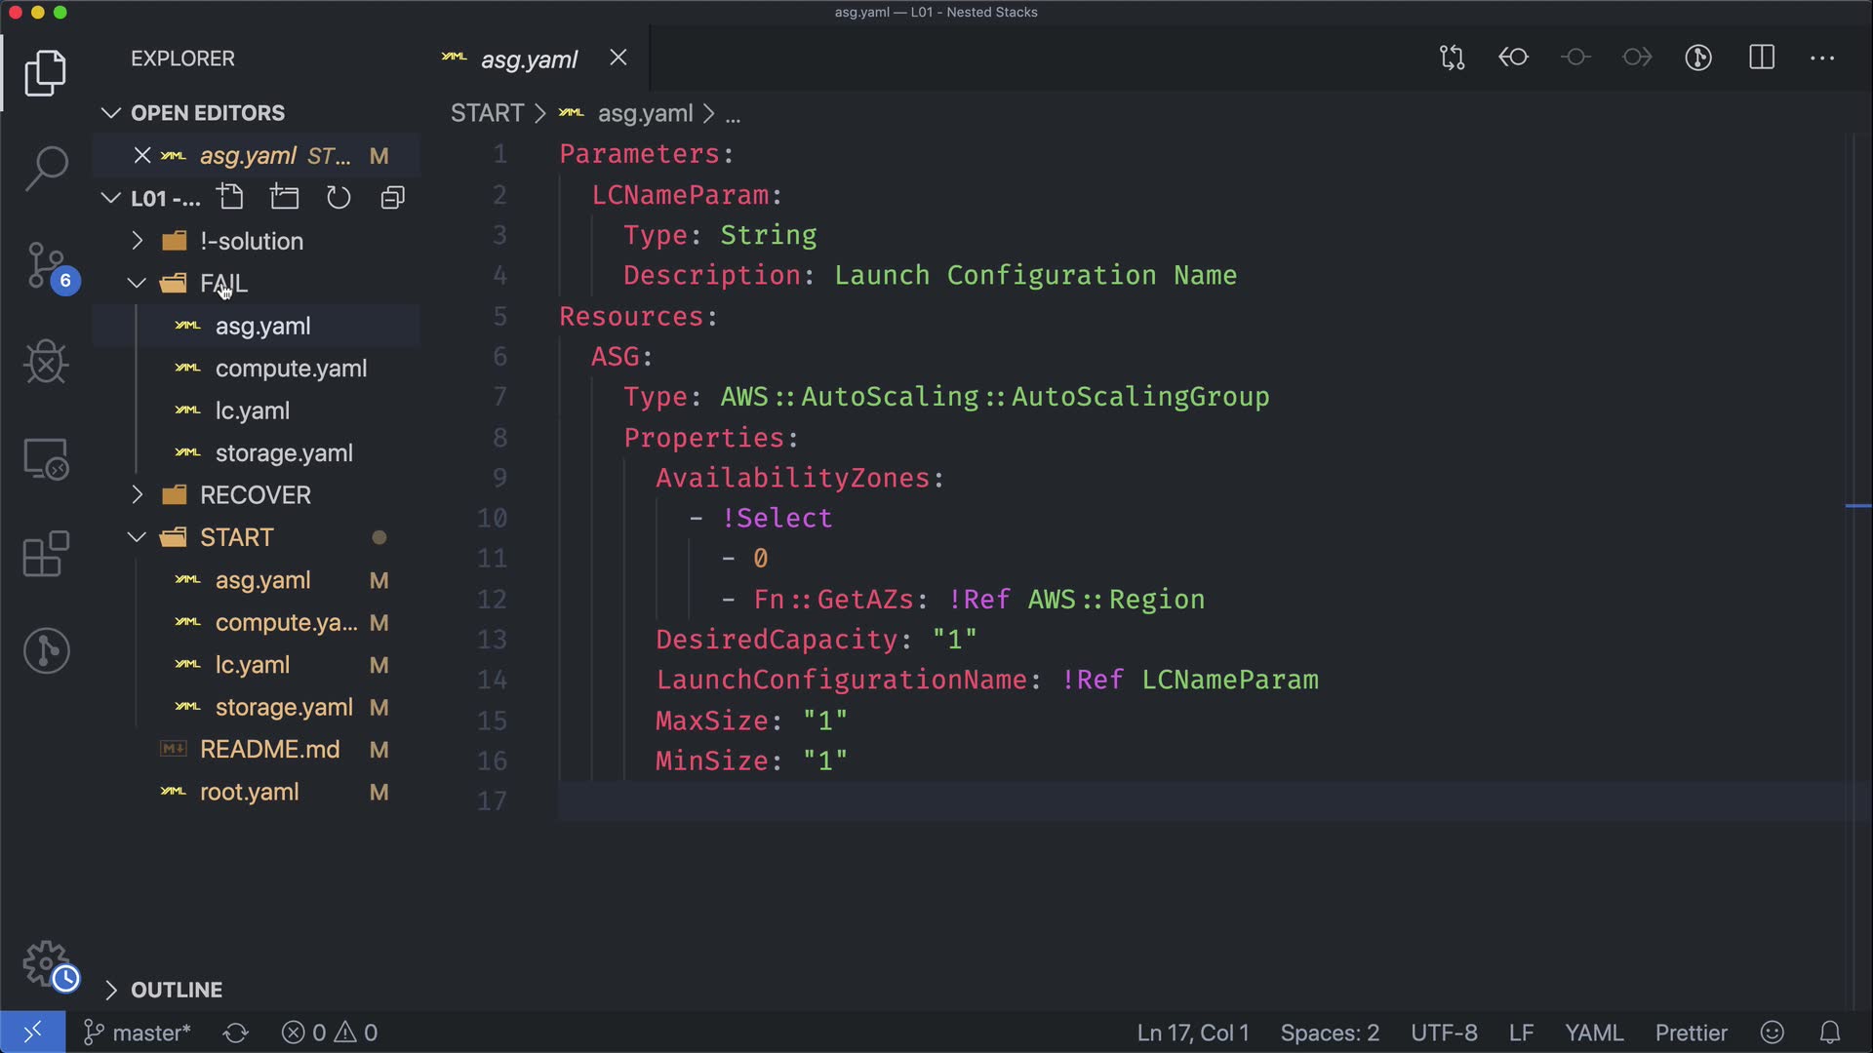This screenshot has height=1053, width=1873.
Task: Open the Search view in activity bar
Action: [46, 168]
